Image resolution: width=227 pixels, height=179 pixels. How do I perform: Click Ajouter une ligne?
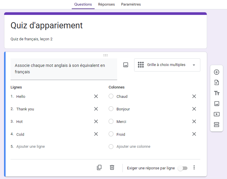click(x=30, y=147)
